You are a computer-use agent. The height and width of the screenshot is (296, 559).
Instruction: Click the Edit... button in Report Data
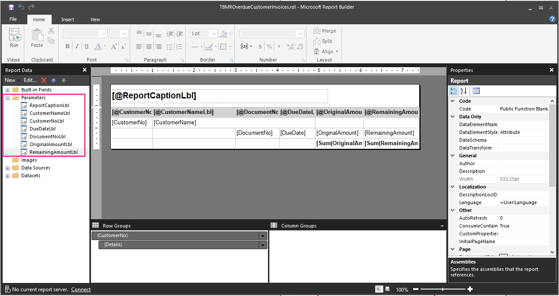coord(30,80)
